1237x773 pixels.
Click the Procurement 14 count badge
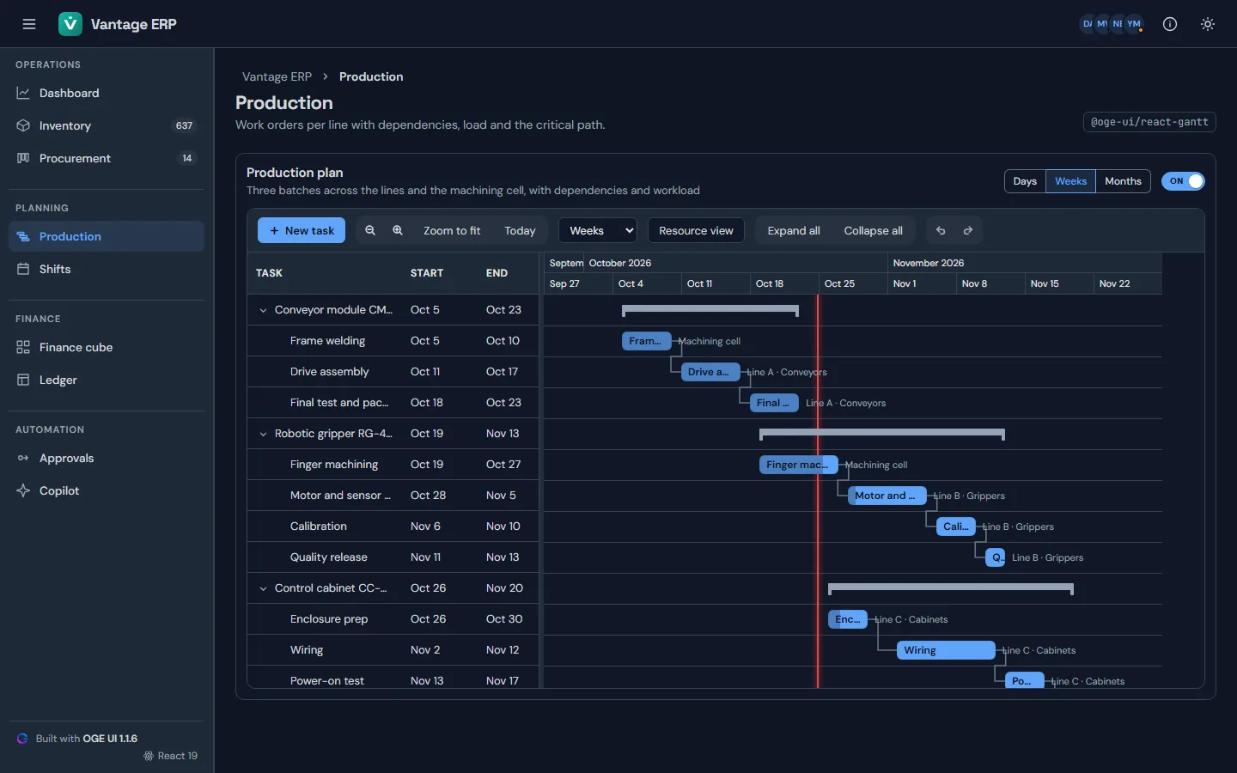tap(187, 158)
